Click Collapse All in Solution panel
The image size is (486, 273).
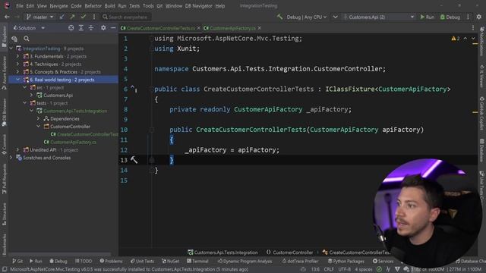click(x=91, y=28)
